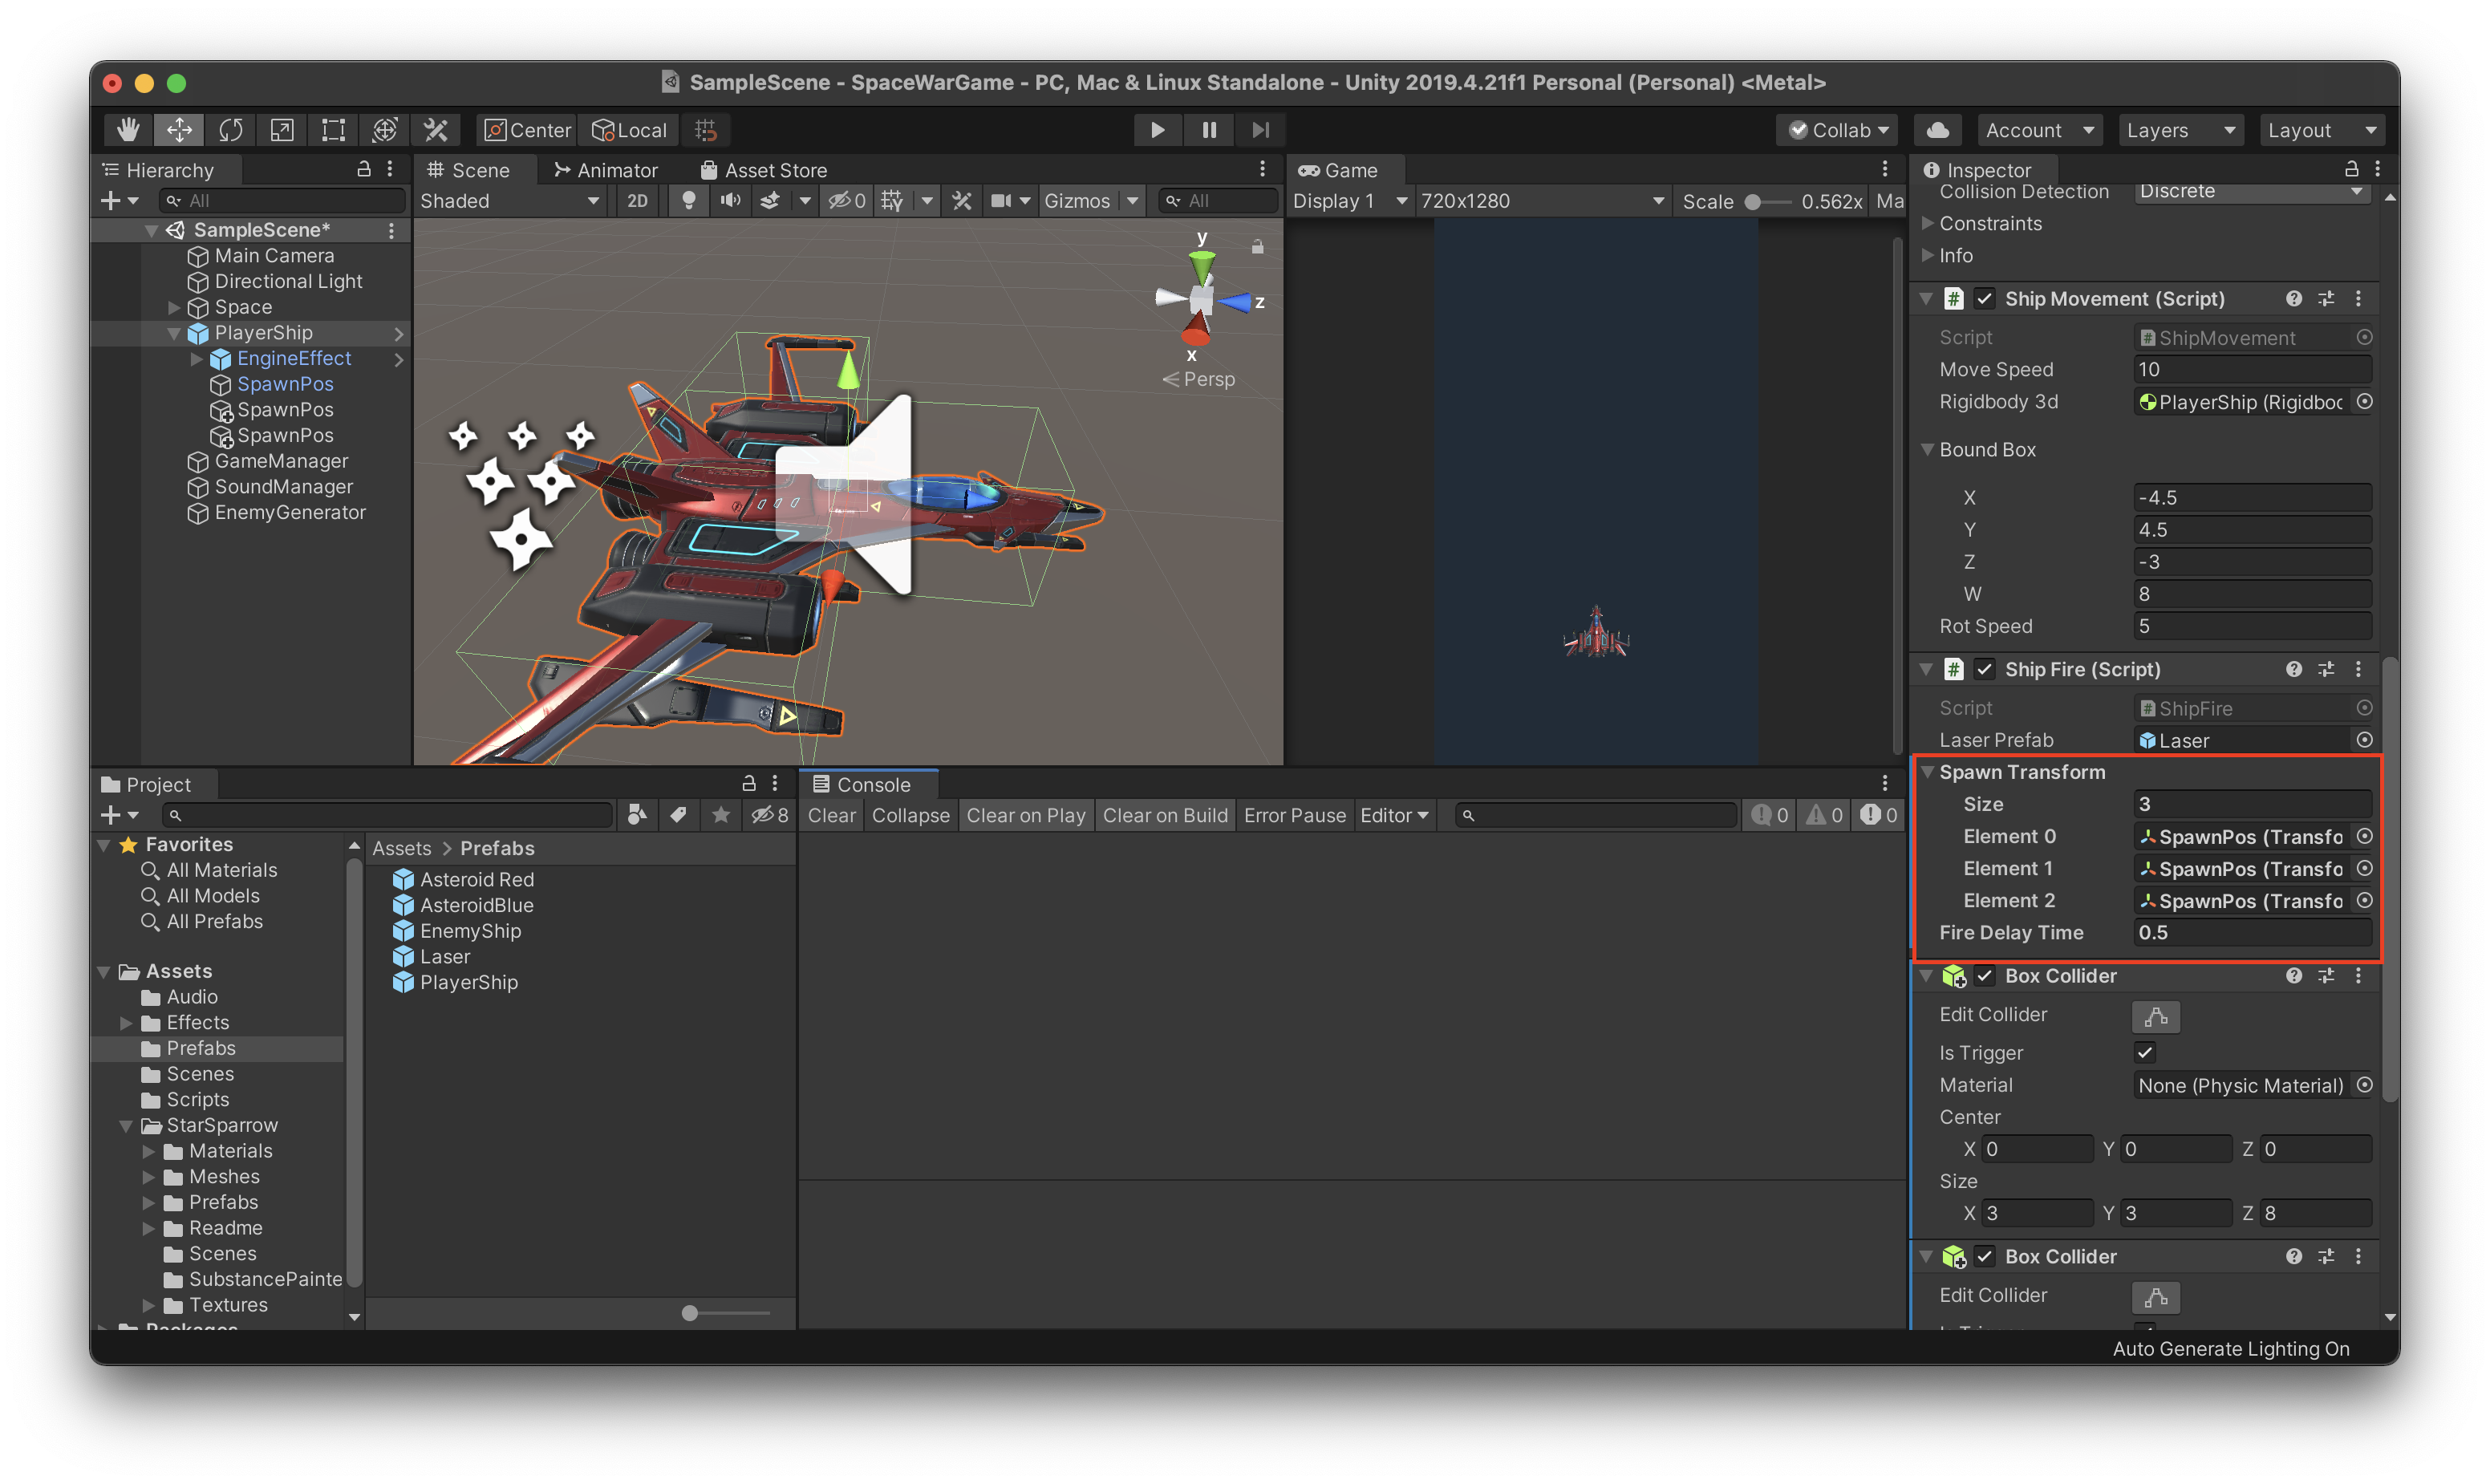This screenshot has width=2490, height=1484.
Task: Toggle scene lighting bulb icon
Action: click(x=688, y=201)
